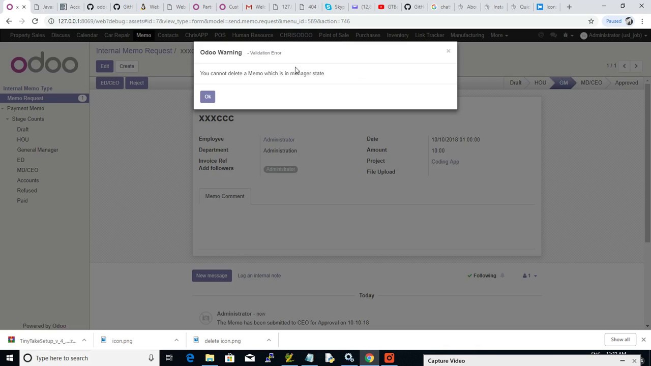Open Manufacturing menu

(x=467, y=35)
